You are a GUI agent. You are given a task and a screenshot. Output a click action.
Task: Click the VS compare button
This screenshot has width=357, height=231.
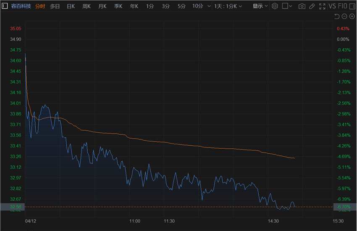(332, 6)
